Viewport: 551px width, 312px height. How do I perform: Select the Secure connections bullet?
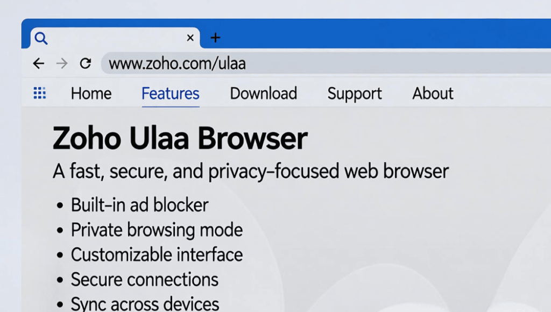(144, 280)
